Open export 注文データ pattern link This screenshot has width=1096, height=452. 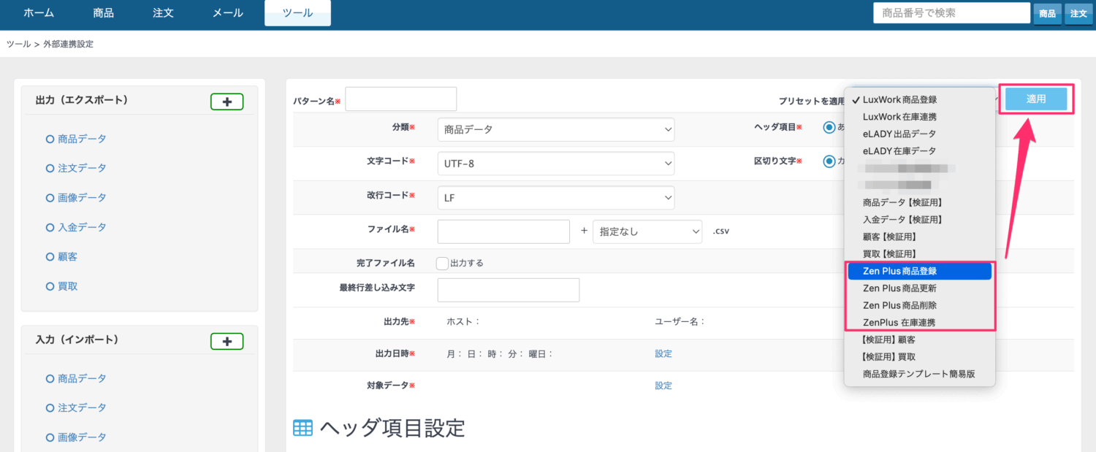82,168
